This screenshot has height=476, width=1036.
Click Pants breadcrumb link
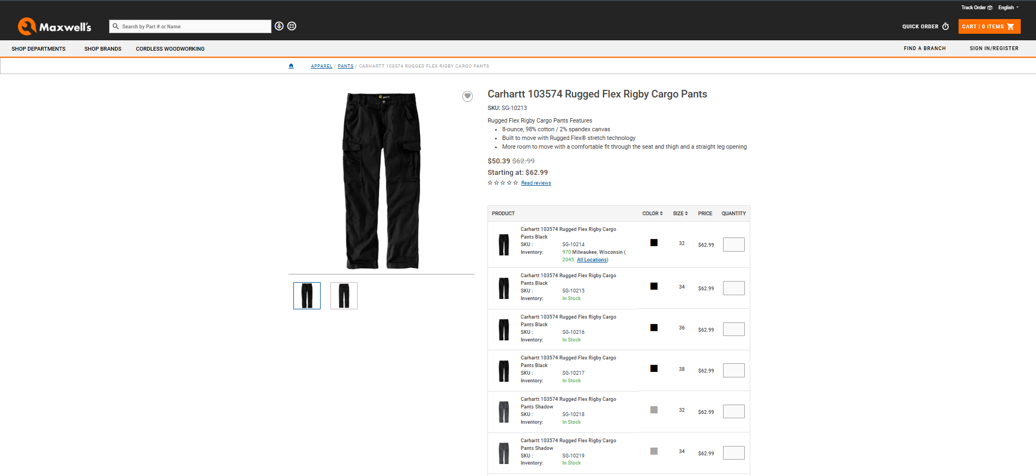pos(346,66)
